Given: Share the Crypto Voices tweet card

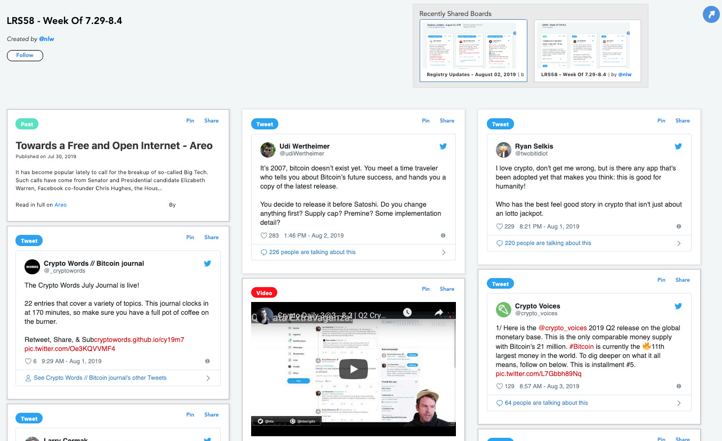Looking at the screenshot, I should 683,280.
